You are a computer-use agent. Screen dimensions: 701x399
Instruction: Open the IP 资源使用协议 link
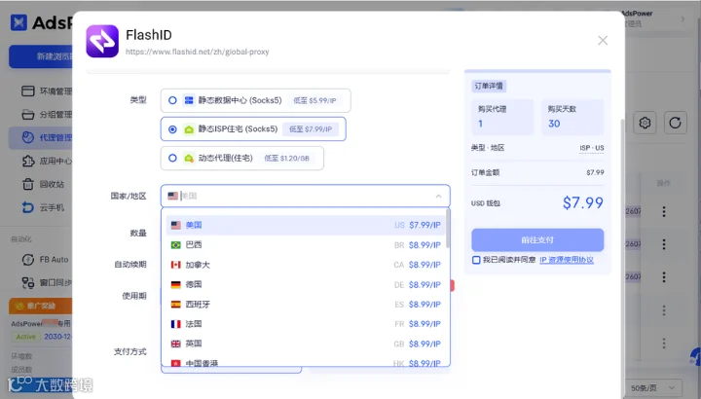coord(567,260)
